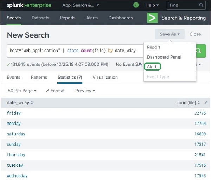This screenshot has height=180, width=211.
Task: Click the pencil edit icon in table header
Action: (x=206, y=103)
